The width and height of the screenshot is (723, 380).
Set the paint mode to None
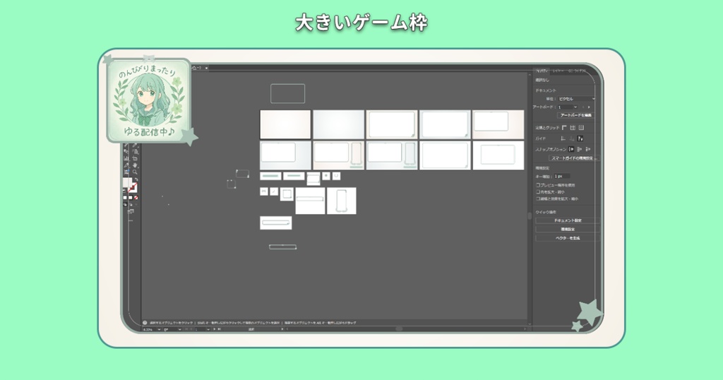pos(136,198)
